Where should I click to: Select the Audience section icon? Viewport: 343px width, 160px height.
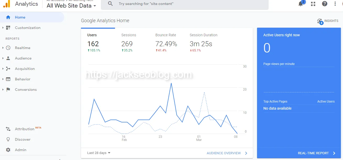8,58
